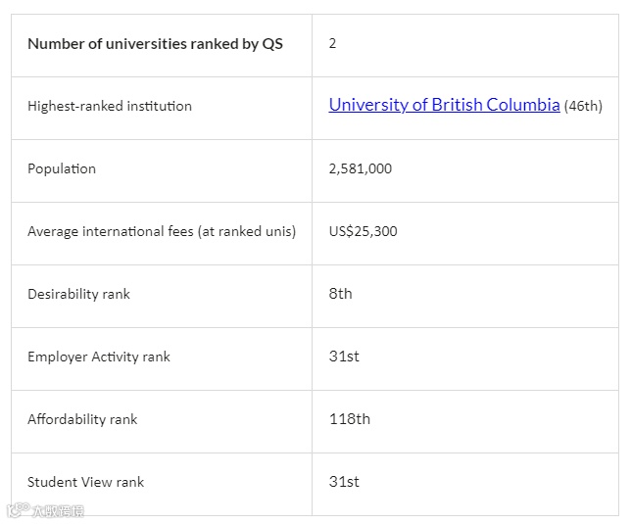Click the "Average international fees" label
Screen dimensions: 631x524
[162, 231]
